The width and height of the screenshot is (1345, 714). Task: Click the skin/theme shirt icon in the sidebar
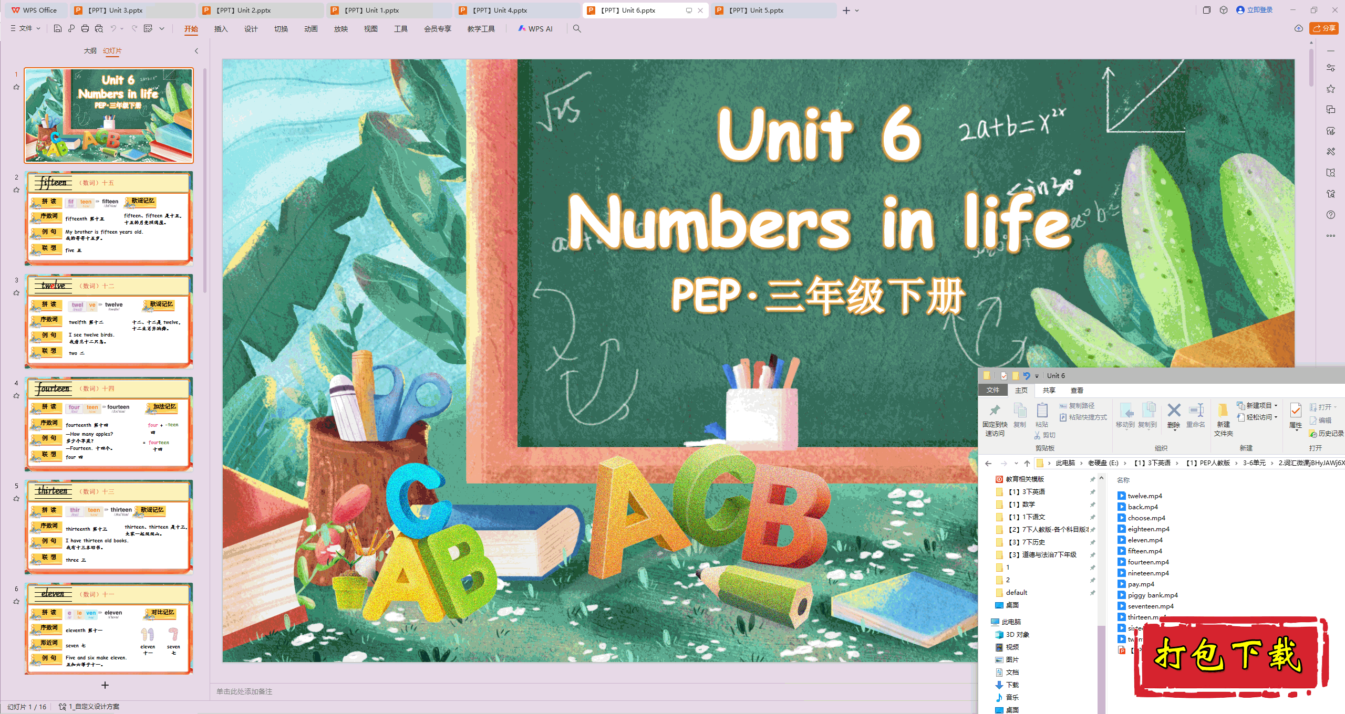click(1331, 194)
